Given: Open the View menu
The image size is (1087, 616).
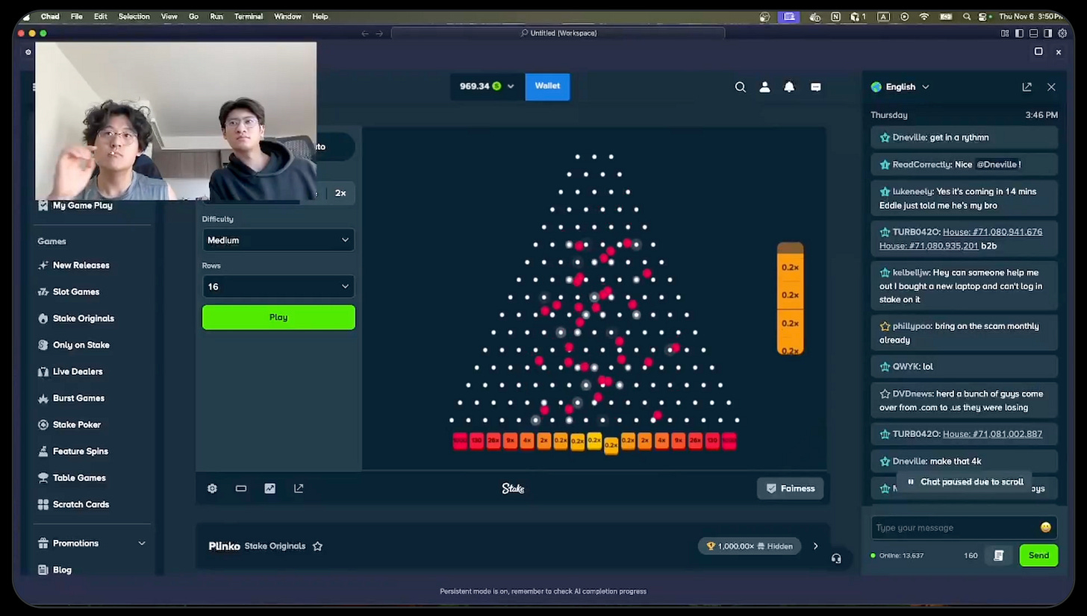Looking at the screenshot, I should [x=169, y=16].
